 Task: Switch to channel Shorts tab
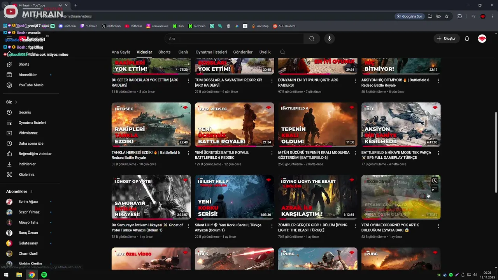pyautogui.click(x=164, y=52)
